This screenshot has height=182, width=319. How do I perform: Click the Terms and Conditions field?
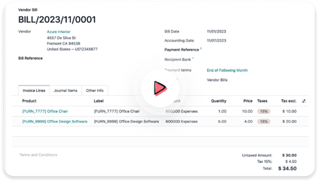pyautogui.click(x=38, y=155)
